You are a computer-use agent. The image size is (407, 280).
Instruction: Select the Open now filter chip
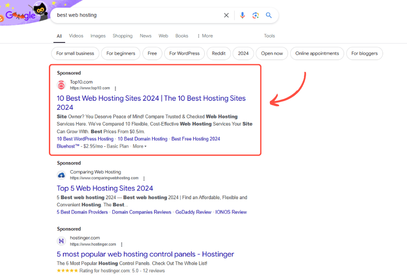(272, 53)
